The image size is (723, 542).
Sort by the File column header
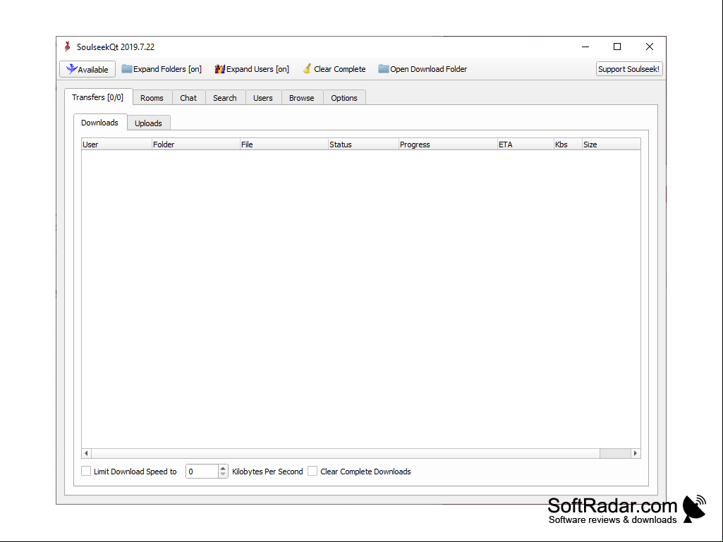click(284, 144)
